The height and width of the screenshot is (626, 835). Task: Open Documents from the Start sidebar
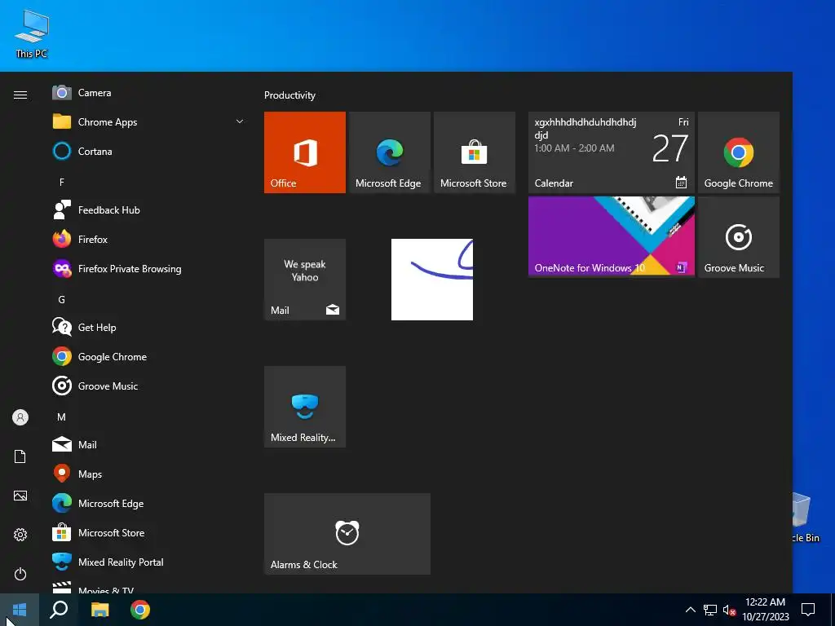coord(20,456)
